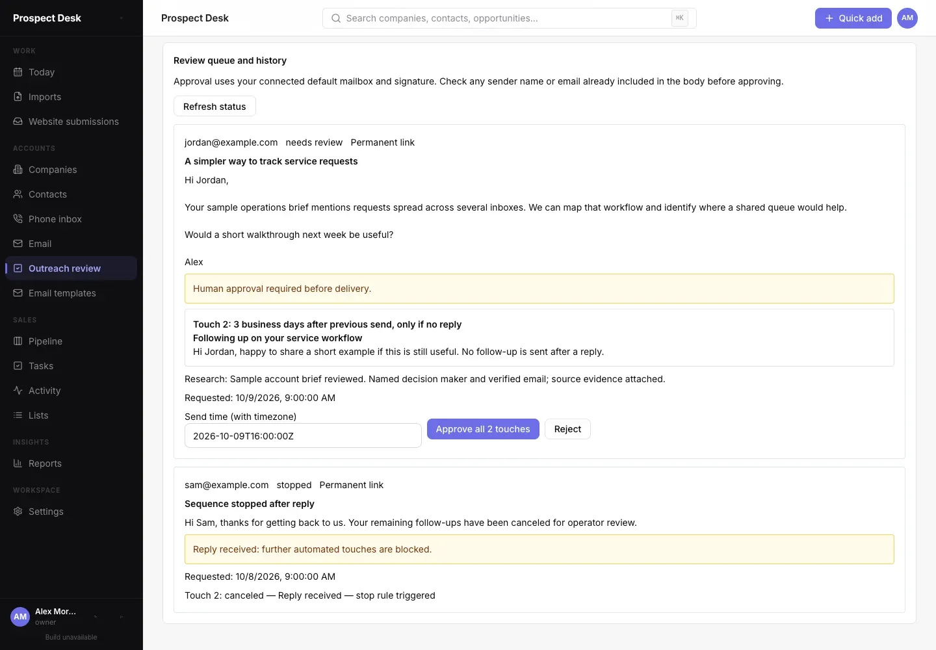Approve all 2 touches for Jordan

point(483,429)
